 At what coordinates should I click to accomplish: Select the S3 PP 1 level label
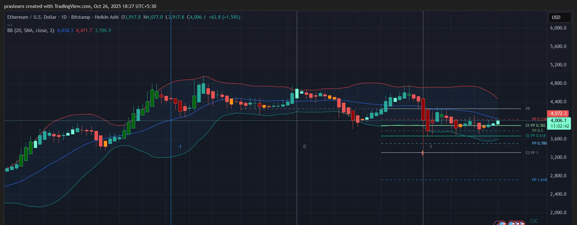[x=532, y=153]
